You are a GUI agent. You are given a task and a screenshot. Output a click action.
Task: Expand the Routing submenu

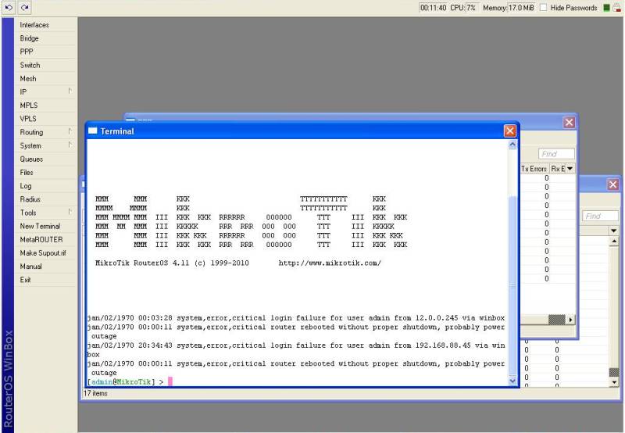[x=45, y=132]
